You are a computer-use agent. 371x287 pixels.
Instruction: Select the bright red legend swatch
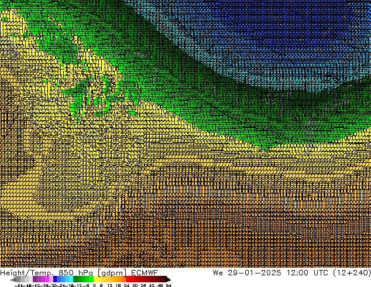[128, 279]
